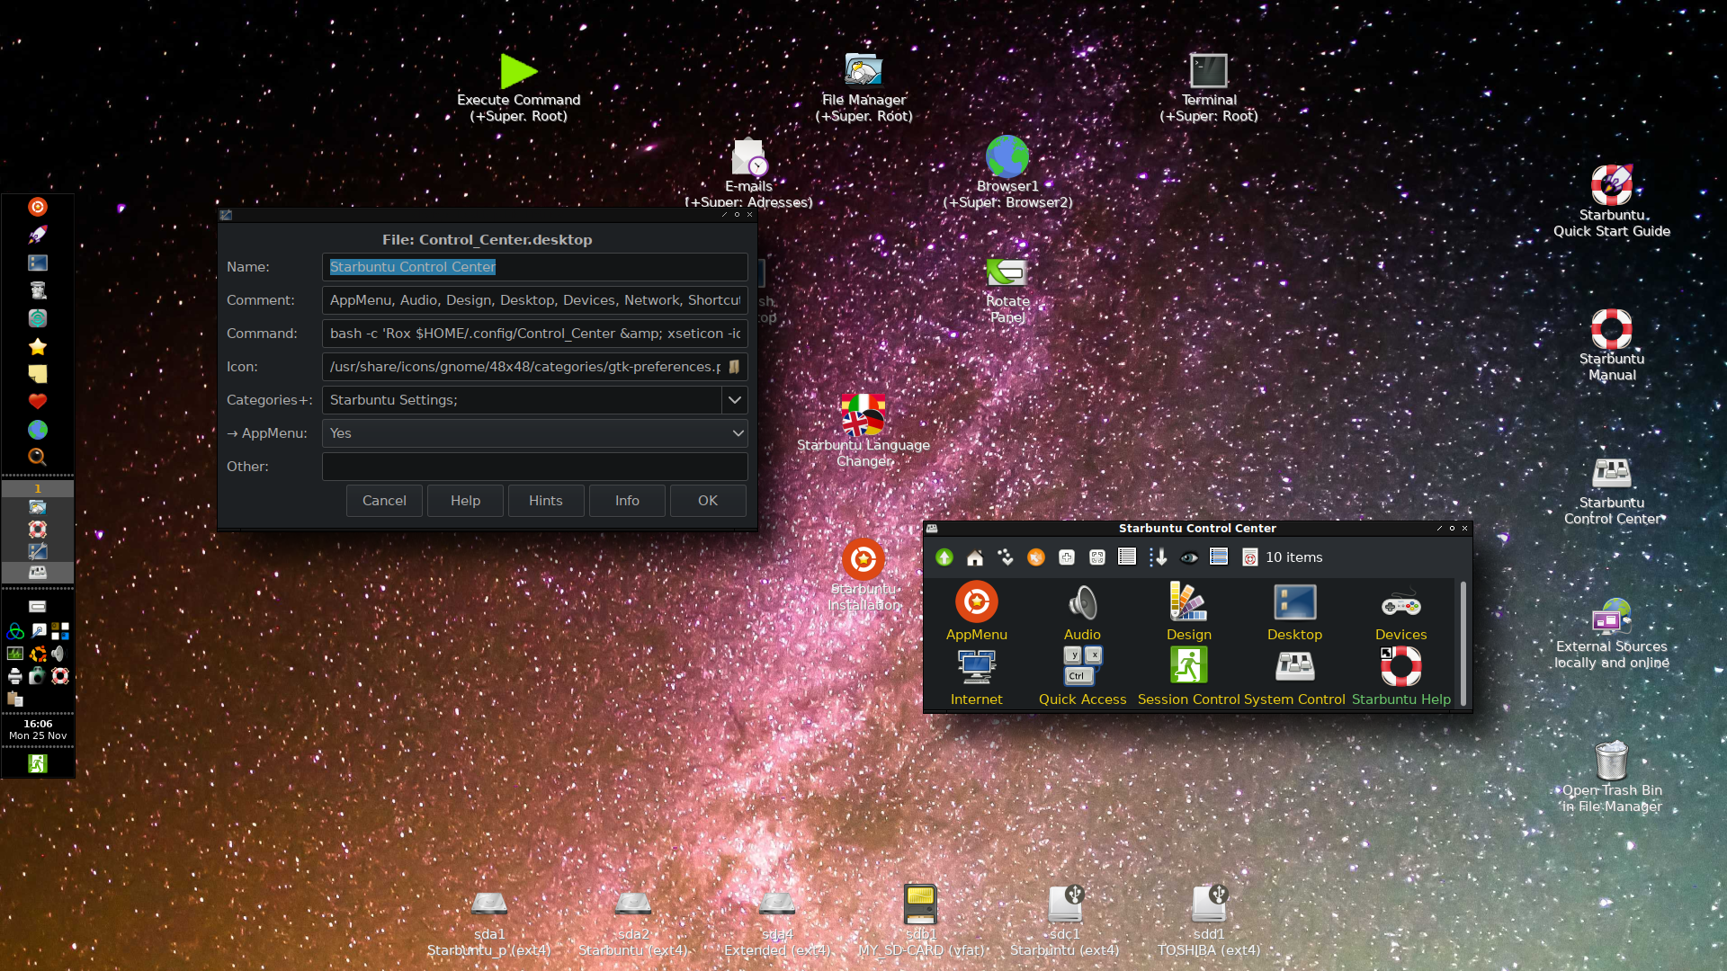
Task: Click the Name field of the desktop file editor
Action: (534, 267)
